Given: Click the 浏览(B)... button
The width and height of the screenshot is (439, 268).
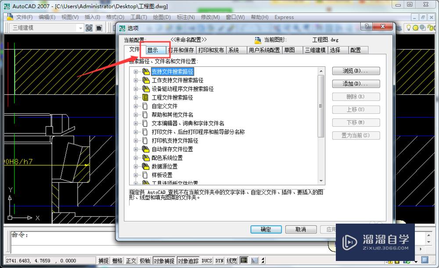Looking at the screenshot, I should [356, 71].
